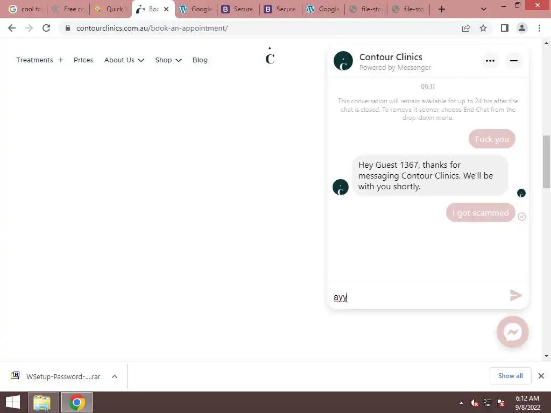Click the chat message input field
The image size is (551, 413).
418,297
